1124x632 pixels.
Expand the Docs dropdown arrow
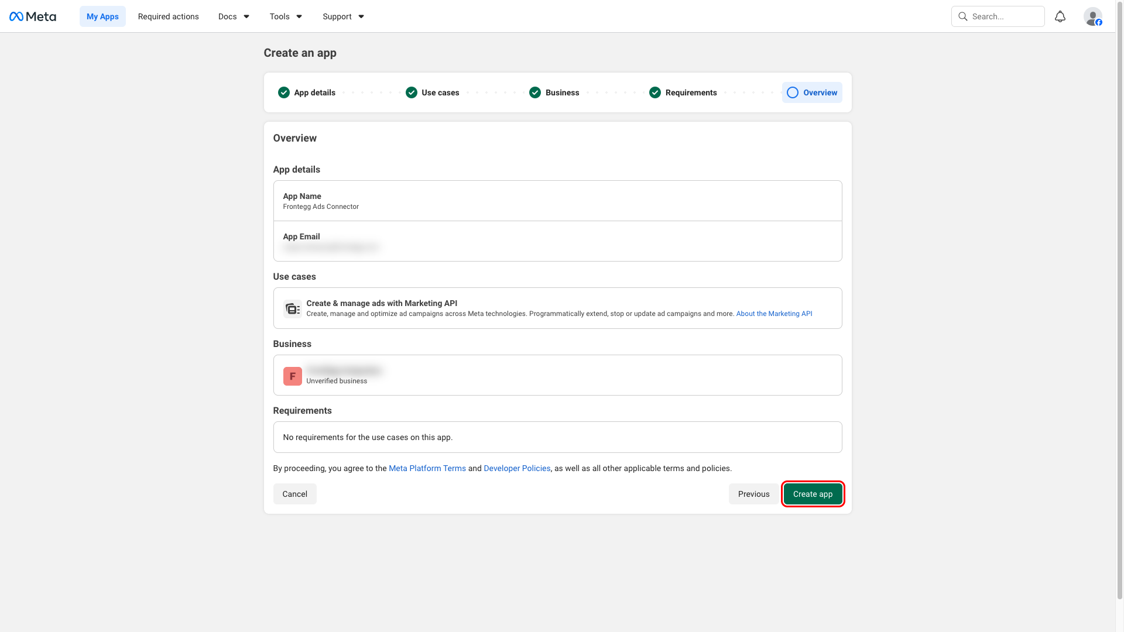pyautogui.click(x=246, y=16)
